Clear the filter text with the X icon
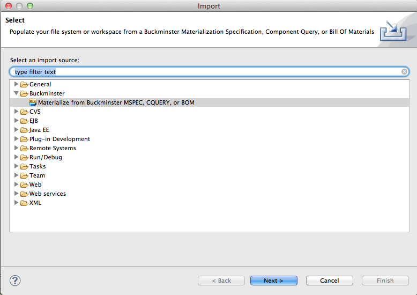This screenshot has width=417, height=295. pos(404,72)
